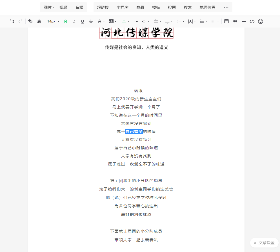Open the indent options dropdown arrow
The height and width of the screenshot is (252, 280).
pos(149,22)
